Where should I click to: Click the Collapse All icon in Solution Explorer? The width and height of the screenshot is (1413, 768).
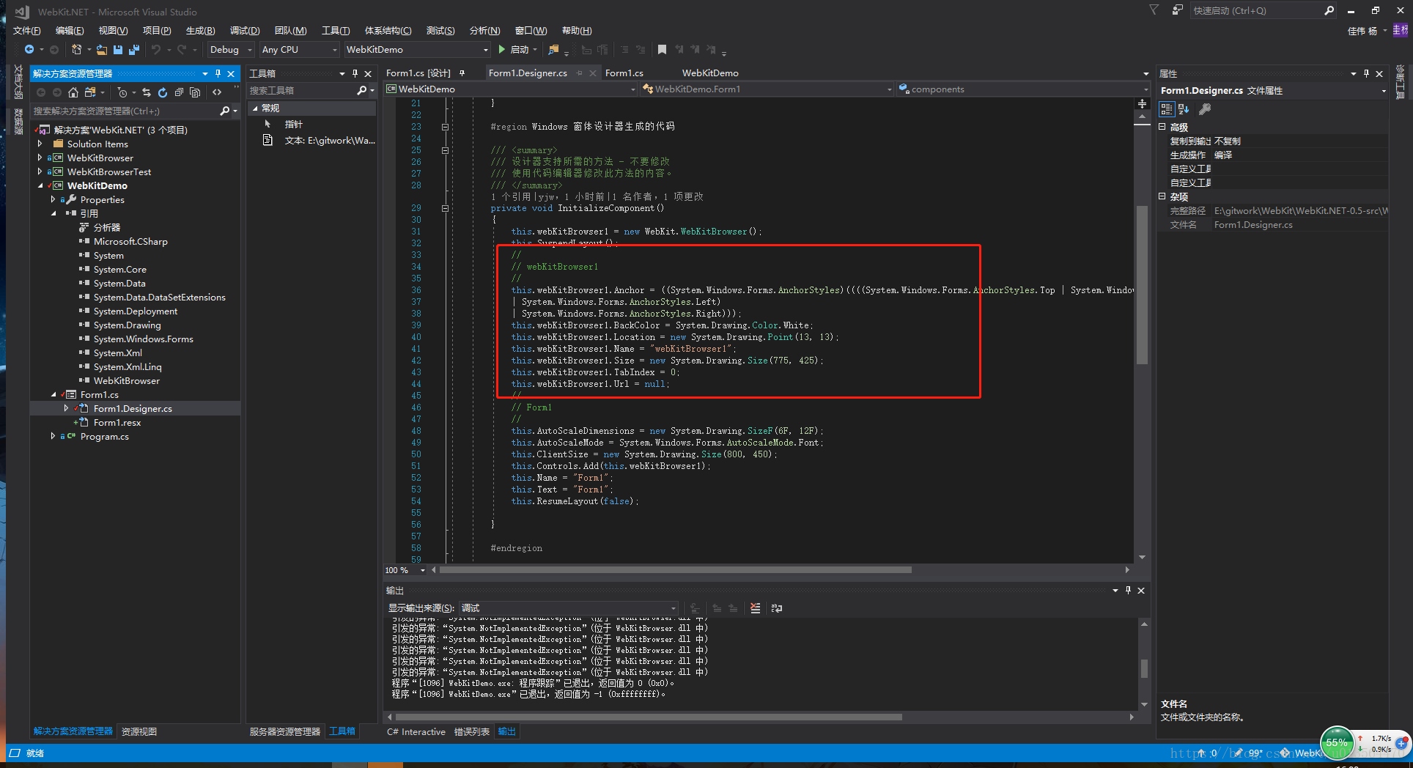tap(179, 92)
